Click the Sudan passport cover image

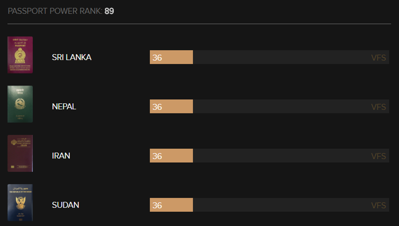click(20, 203)
